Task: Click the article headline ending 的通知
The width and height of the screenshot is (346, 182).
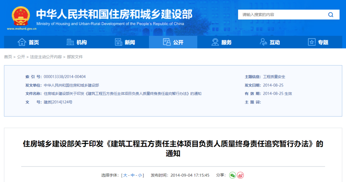Action: [173, 149]
